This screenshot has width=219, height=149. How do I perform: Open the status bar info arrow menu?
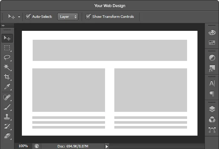[x=107, y=146]
